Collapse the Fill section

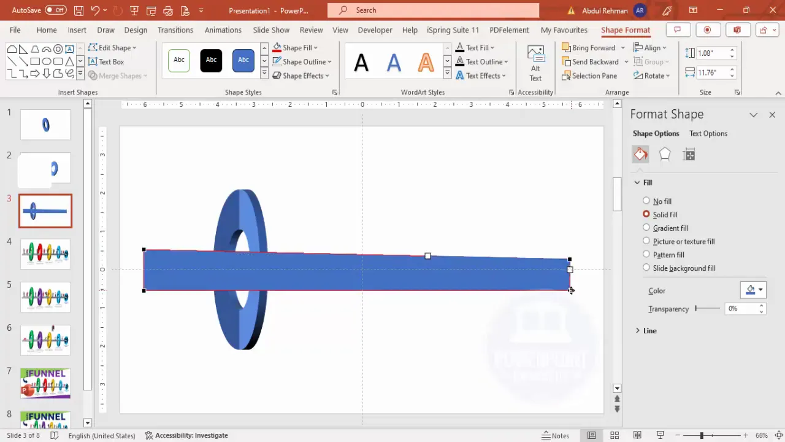click(643, 182)
